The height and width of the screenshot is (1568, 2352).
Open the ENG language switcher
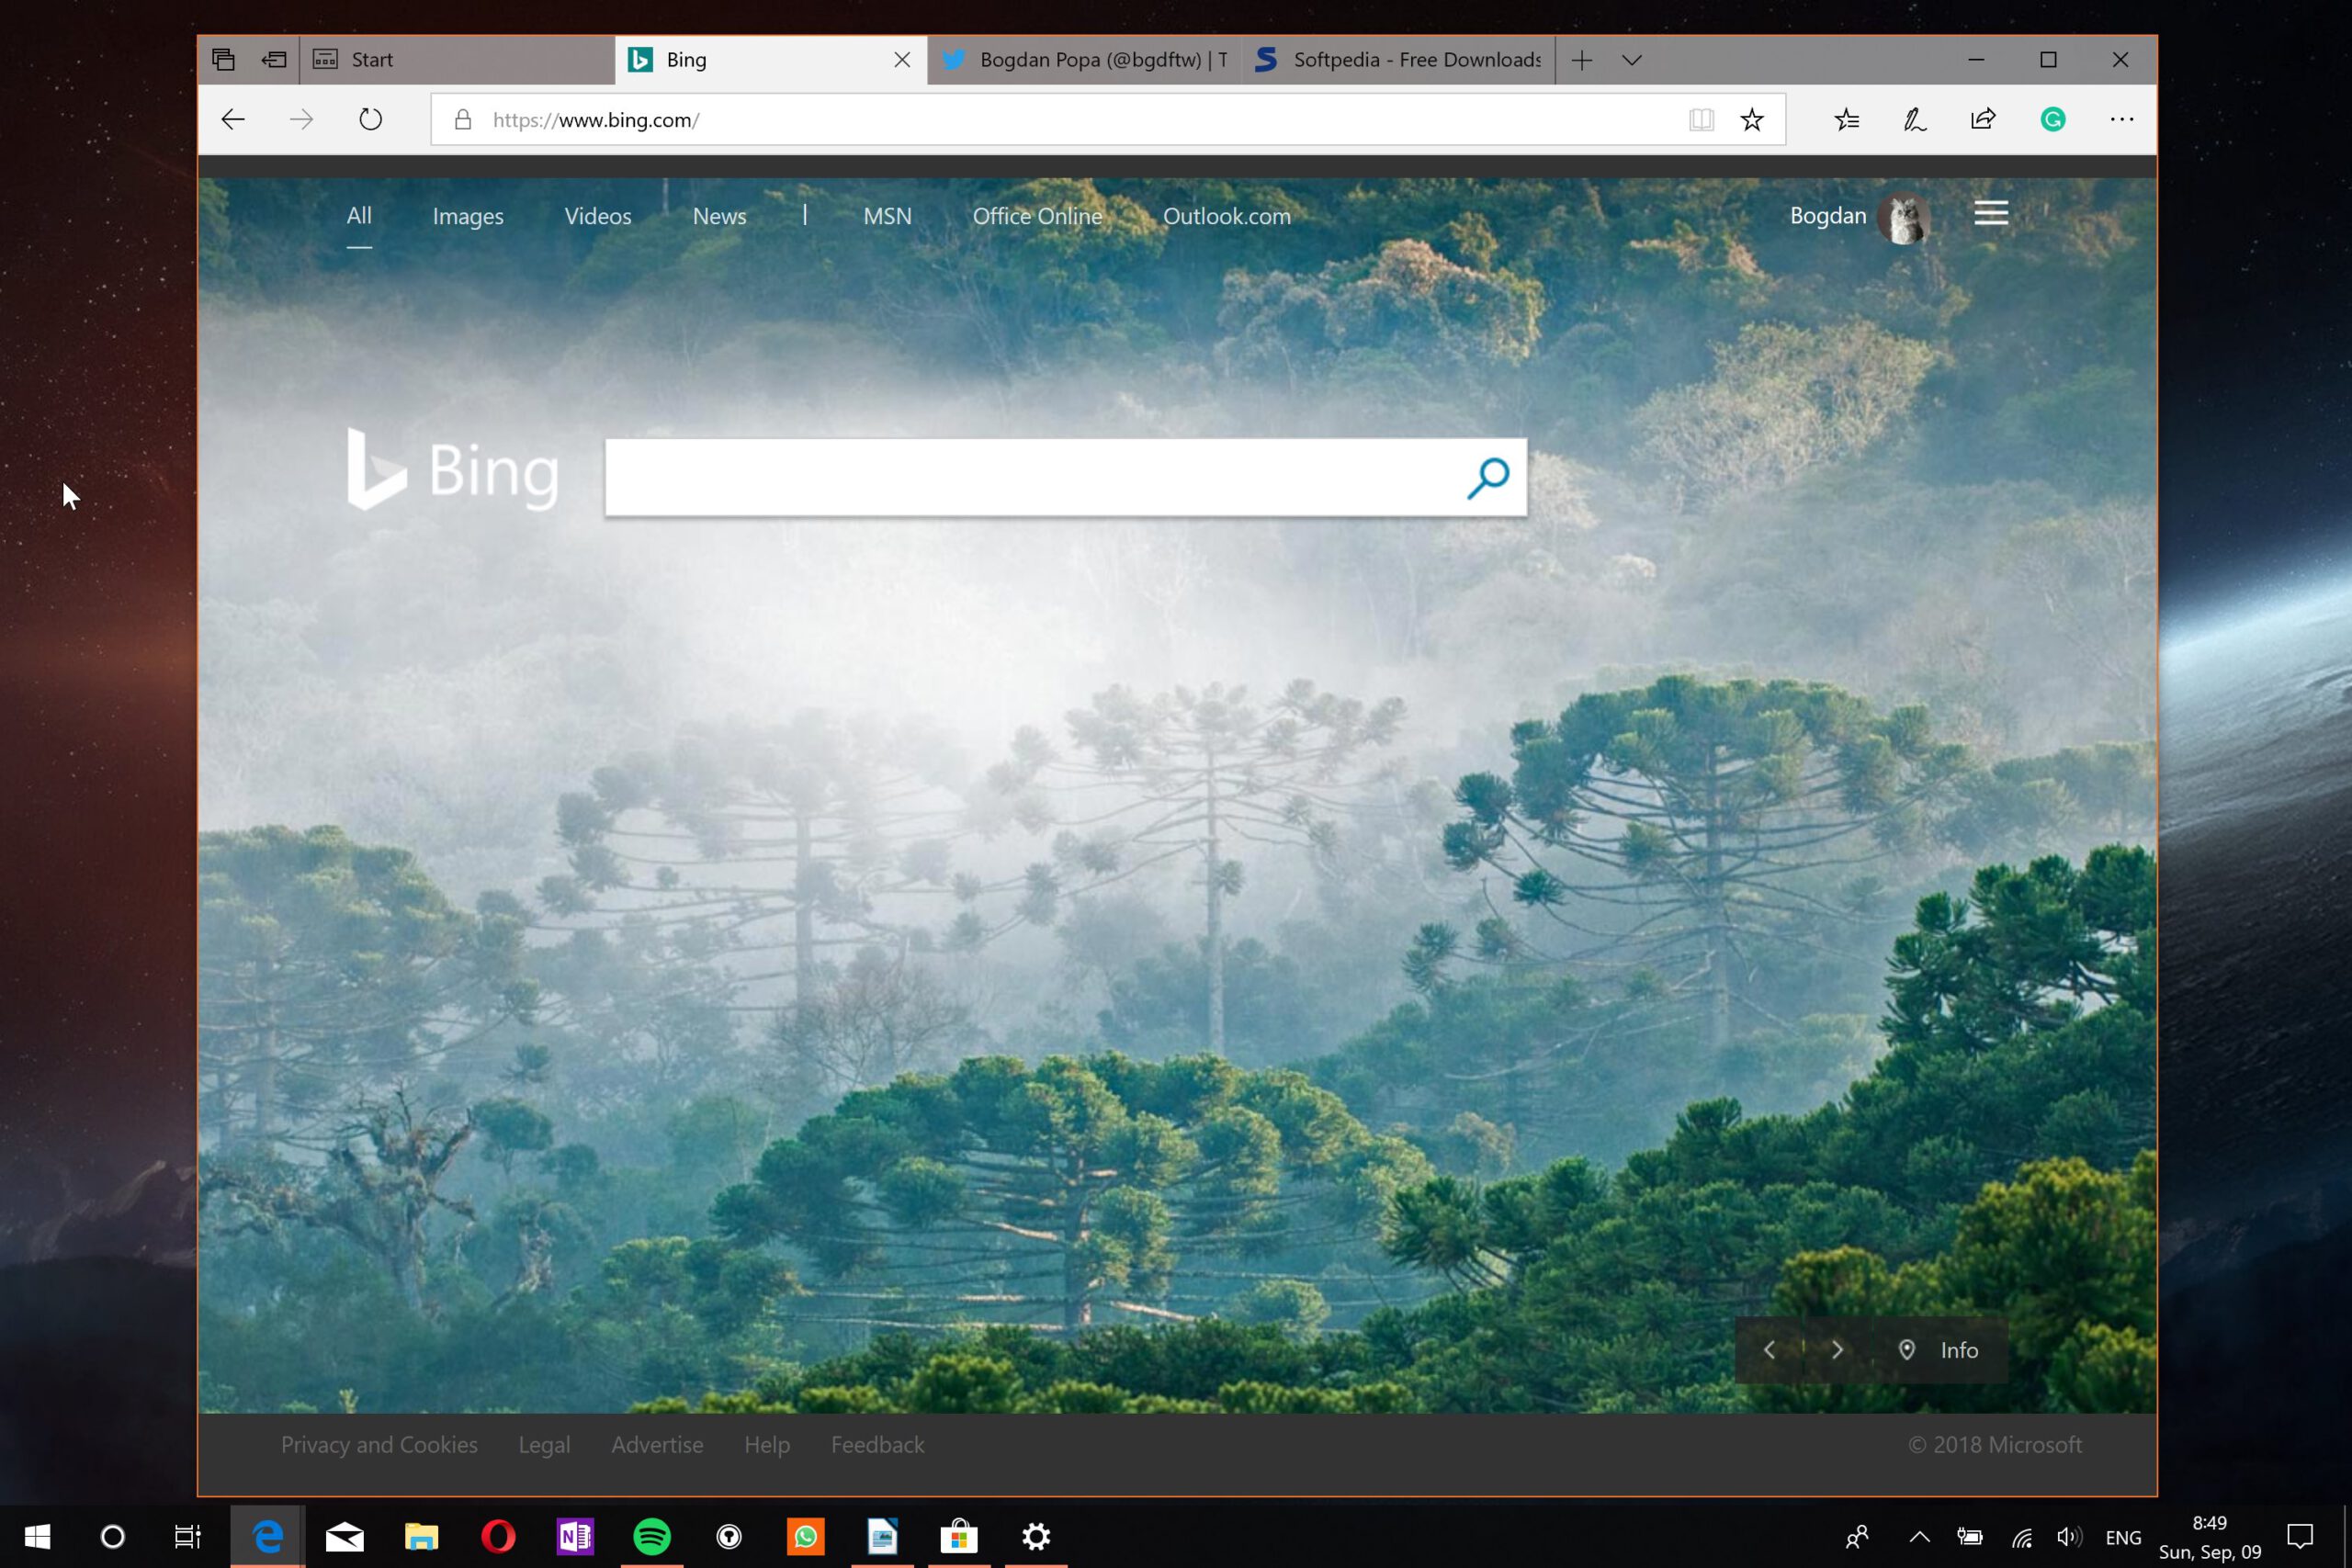click(2123, 1537)
